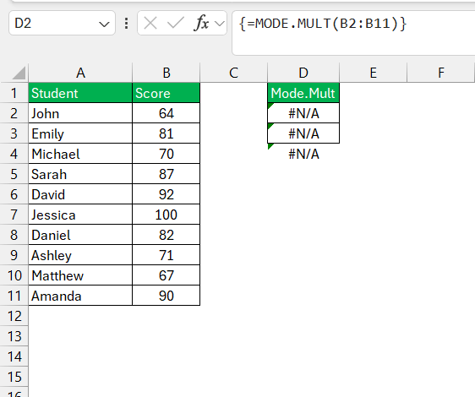Select cell containing David
The width and height of the screenshot is (475, 397).
(x=80, y=194)
